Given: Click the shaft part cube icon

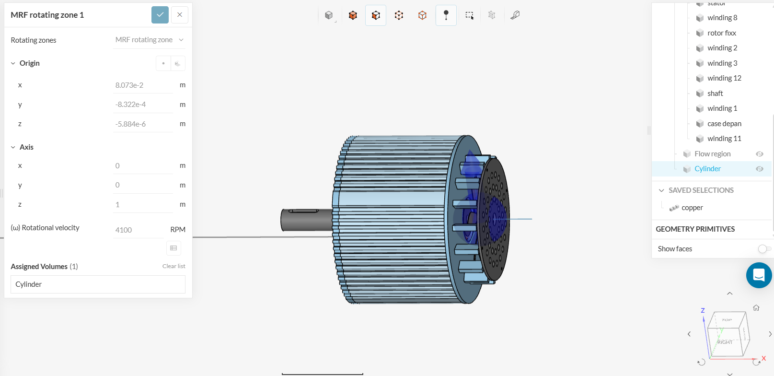Looking at the screenshot, I should (x=700, y=94).
